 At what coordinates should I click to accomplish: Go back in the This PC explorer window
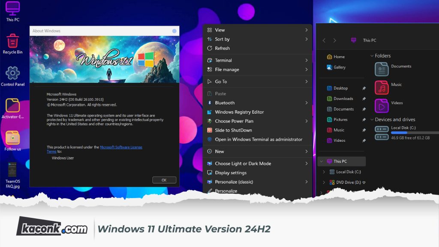point(324,40)
